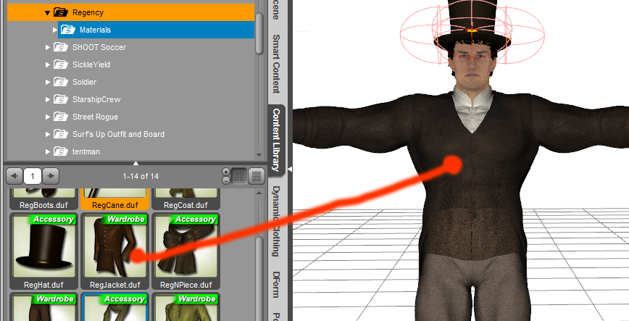Expand the Soldier folder
Screen dimensions: 629x321
(x=48, y=83)
